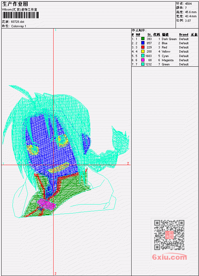The height and width of the screenshot is (276, 199).
Task: Select stitch count 1232
Action: [148, 64]
